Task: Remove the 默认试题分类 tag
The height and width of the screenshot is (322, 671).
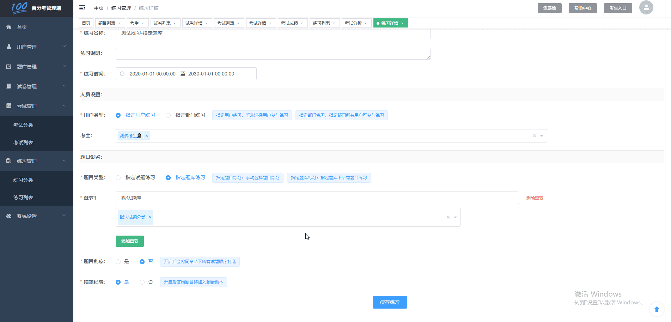Action: click(150, 217)
